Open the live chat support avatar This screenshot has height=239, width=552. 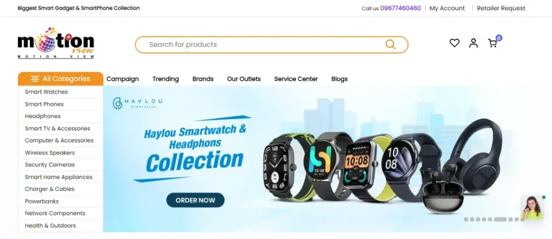[532, 207]
